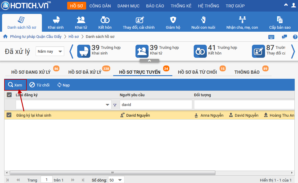
Task: Open the Năm nay period dropdown
Action: 50,51
